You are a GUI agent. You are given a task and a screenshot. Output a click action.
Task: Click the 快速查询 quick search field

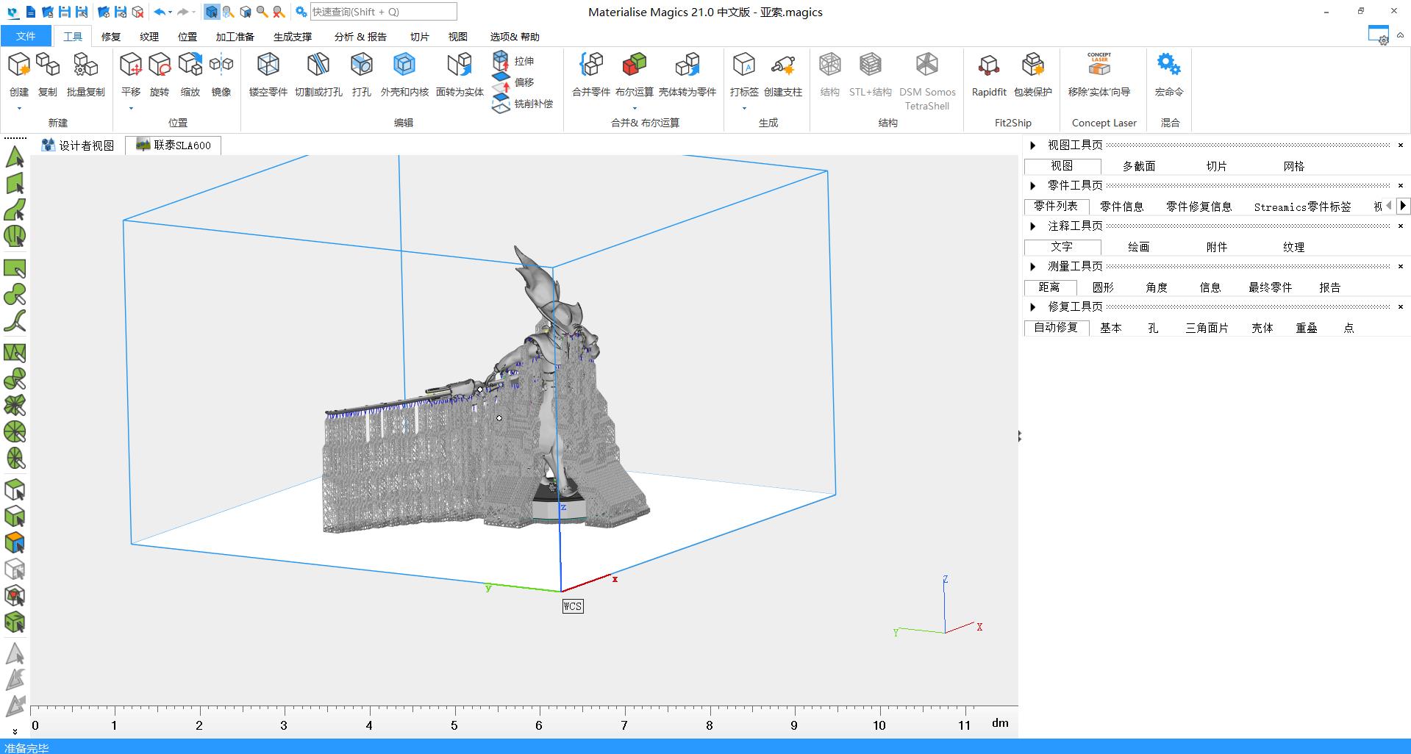[382, 12]
